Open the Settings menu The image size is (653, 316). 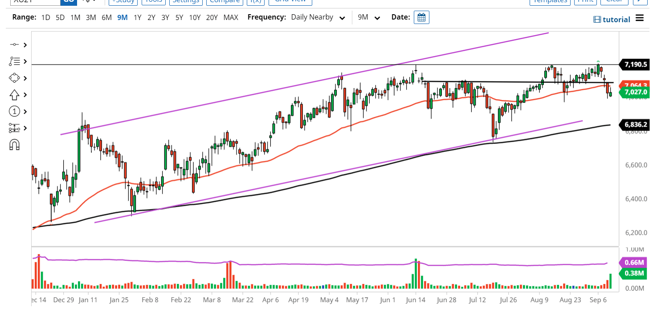point(186,2)
